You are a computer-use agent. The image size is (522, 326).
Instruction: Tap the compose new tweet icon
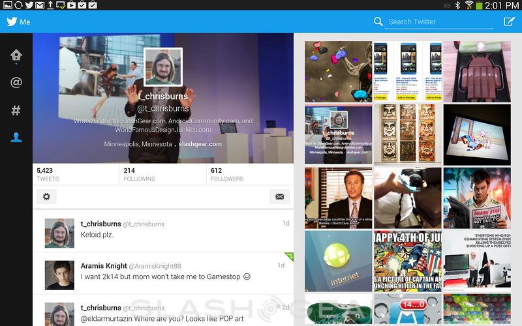pyautogui.click(x=509, y=22)
